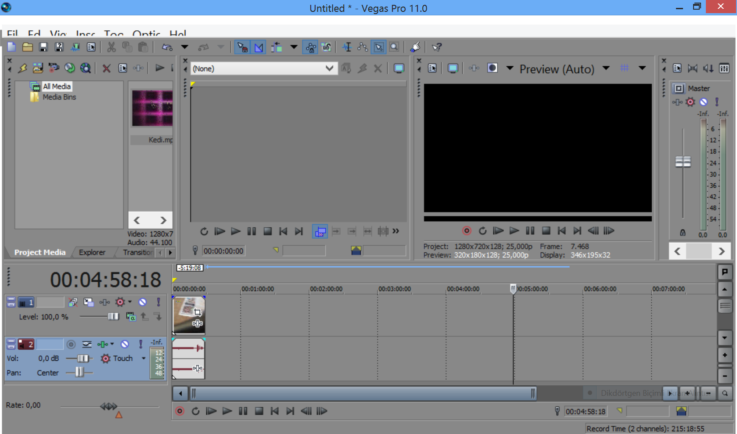The height and width of the screenshot is (434, 737).
Task: Arm audio track 2 for recording
Action: tap(71, 344)
